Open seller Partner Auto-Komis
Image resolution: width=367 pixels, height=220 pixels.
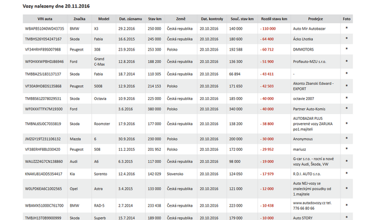point(309,109)
